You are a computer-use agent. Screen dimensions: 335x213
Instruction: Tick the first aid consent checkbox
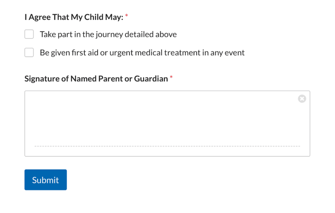[x=29, y=53]
